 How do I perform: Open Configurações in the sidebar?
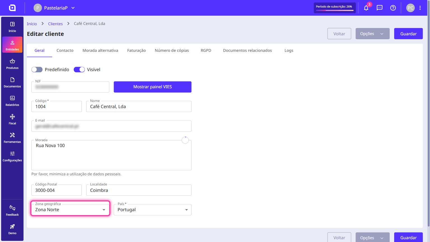tap(12, 156)
